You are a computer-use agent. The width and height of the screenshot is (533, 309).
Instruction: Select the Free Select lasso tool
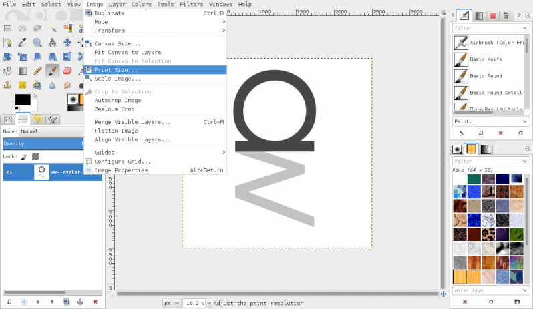37,28
